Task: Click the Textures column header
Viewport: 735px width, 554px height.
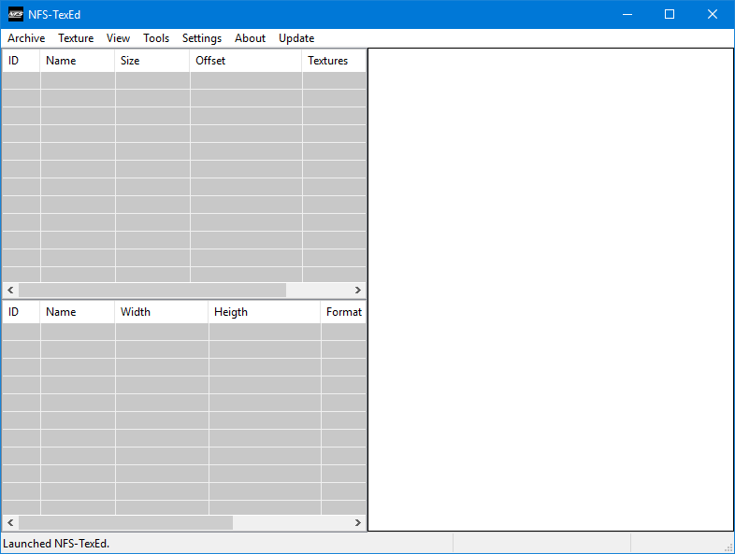Action: [333, 61]
